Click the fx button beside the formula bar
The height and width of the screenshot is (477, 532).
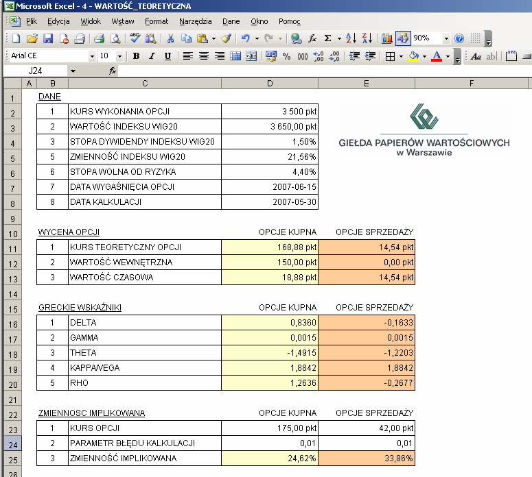[x=113, y=71]
